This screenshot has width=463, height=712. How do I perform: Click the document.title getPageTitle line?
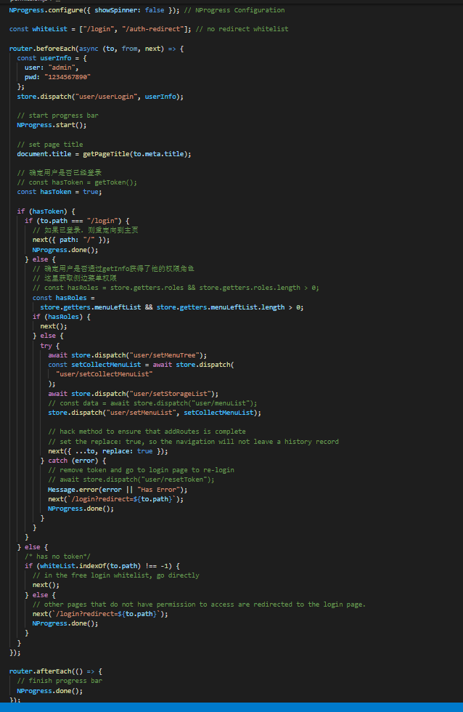pyautogui.click(x=104, y=154)
